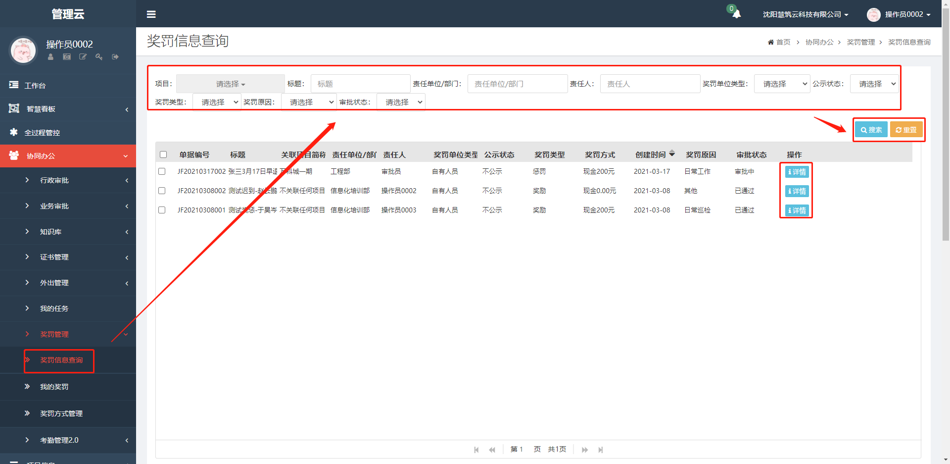Screen dimensions: 950x464
Task: Click the 标题 input field
Action: point(360,84)
